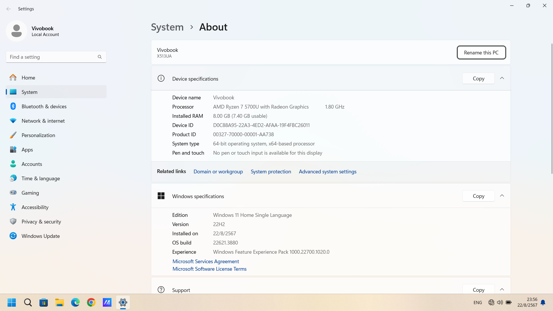Click the Windows Update sync icon
The height and width of the screenshot is (311, 553).
tap(13, 236)
